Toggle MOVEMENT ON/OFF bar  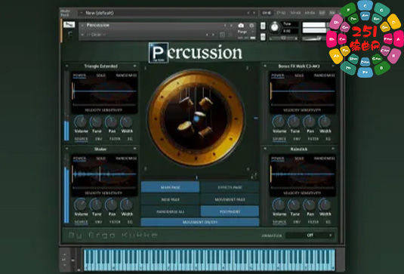(x=200, y=222)
